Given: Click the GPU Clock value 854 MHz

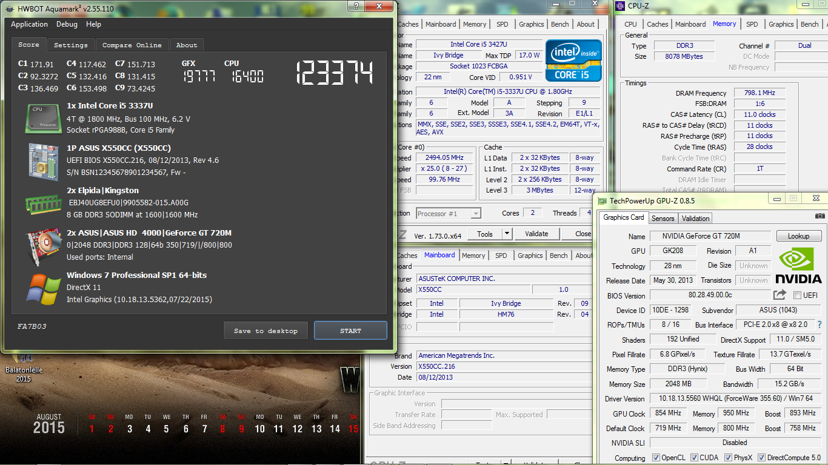Looking at the screenshot, I should 669,413.
